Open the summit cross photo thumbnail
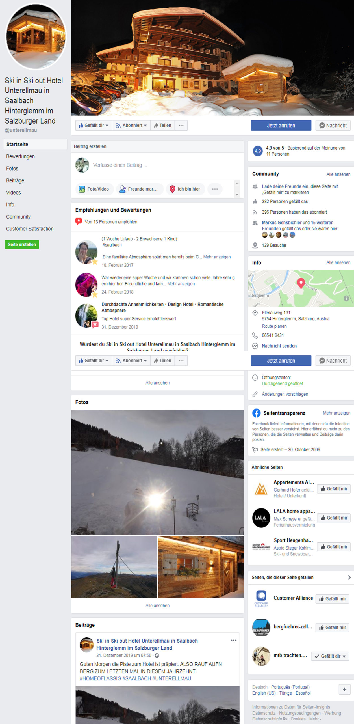The width and height of the screenshot is (354, 724). point(114,567)
